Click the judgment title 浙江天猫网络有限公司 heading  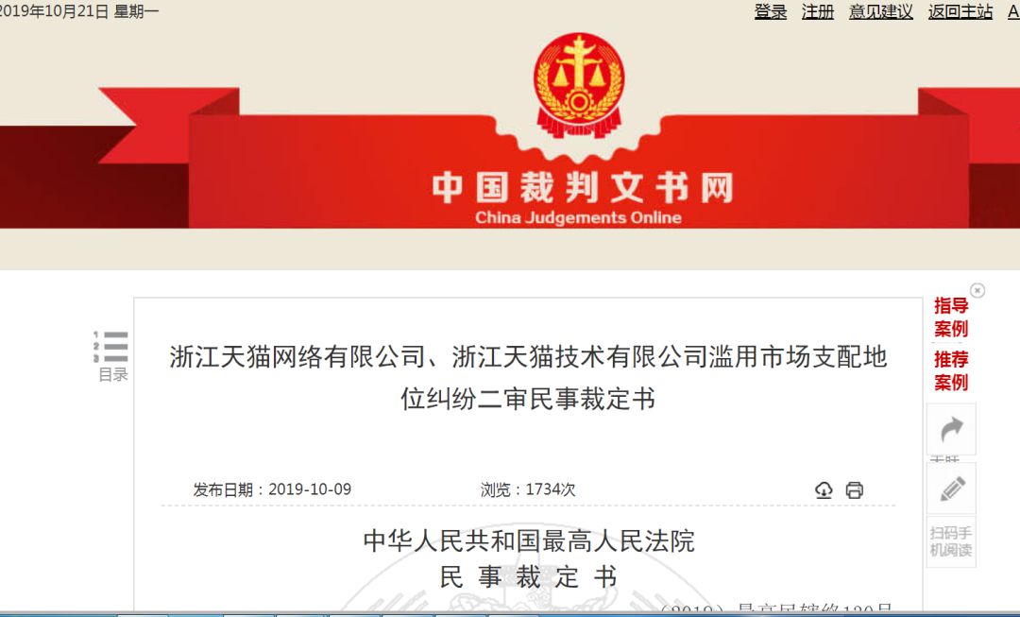click(x=528, y=378)
